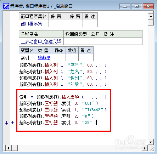Click the 变量名 header cell
157x154 pixels.
tap(27, 50)
